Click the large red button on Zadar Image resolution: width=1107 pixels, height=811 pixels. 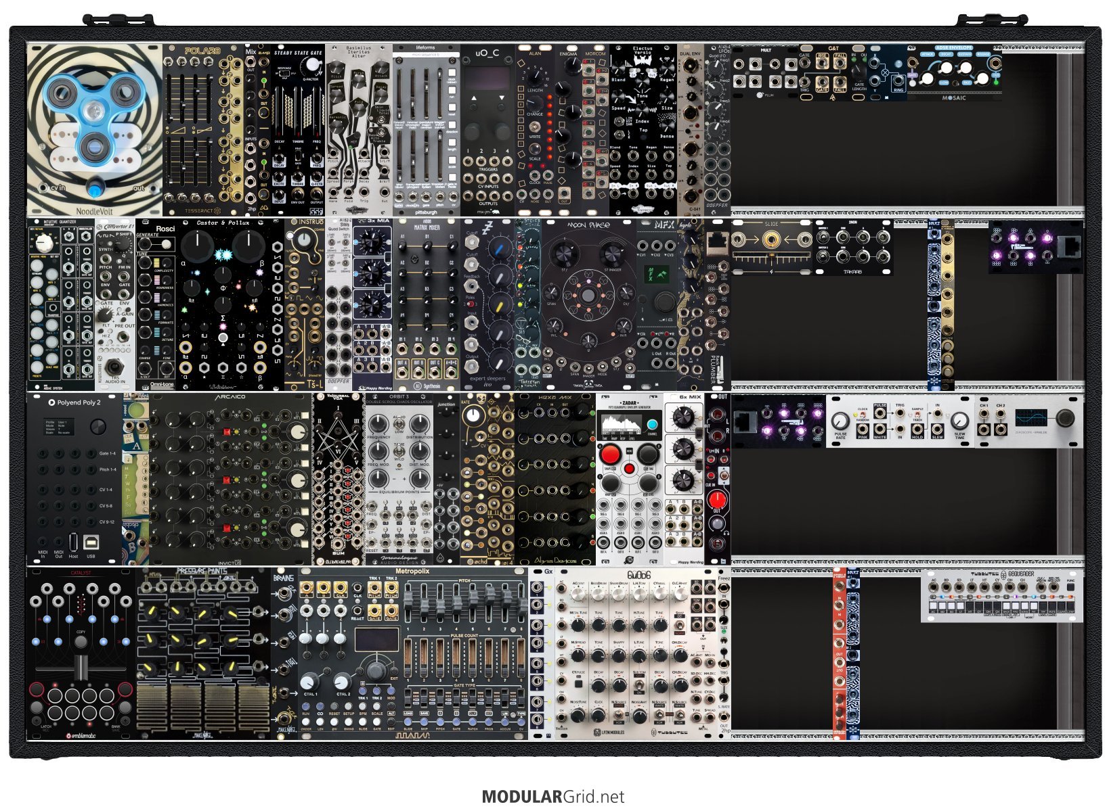(x=610, y=455)
